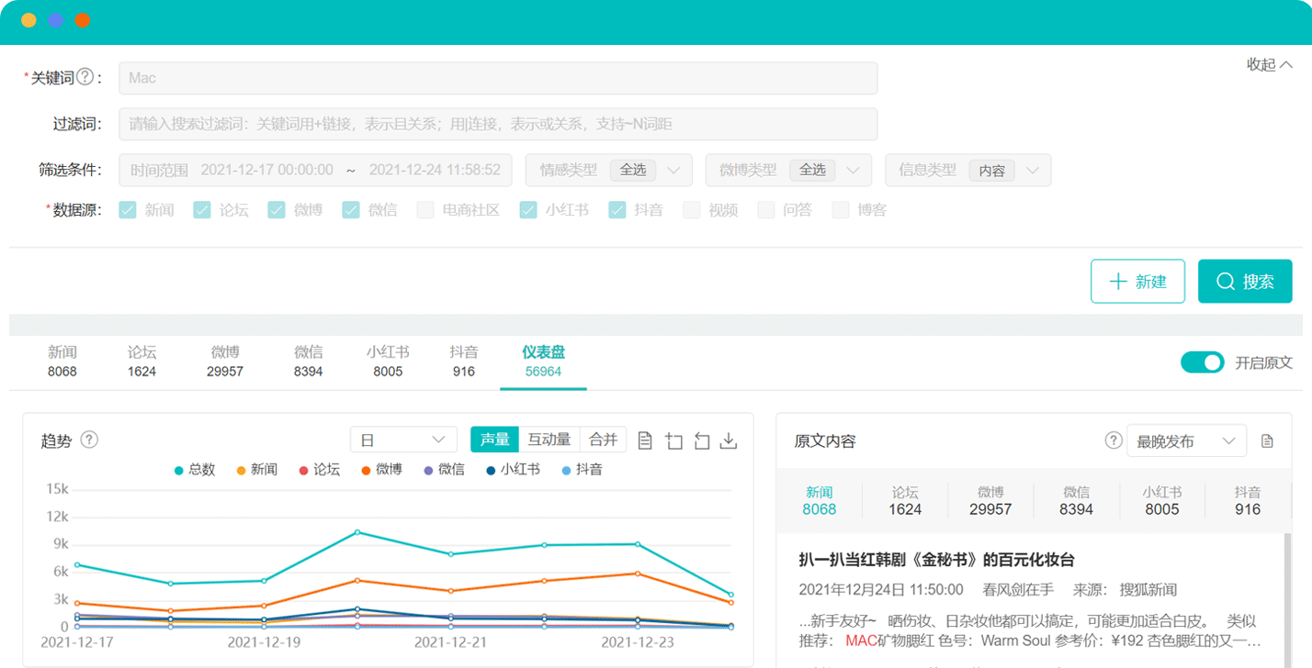
Task: Open the 微博类型 dropdown
Action: 788,171
